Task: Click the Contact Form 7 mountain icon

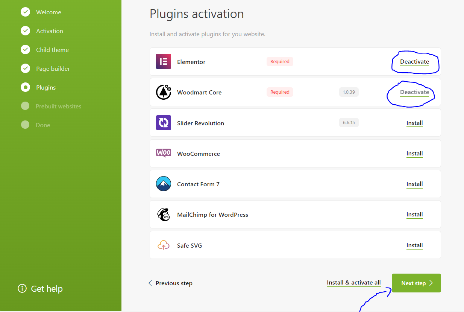Action: [x=164, y=184]
